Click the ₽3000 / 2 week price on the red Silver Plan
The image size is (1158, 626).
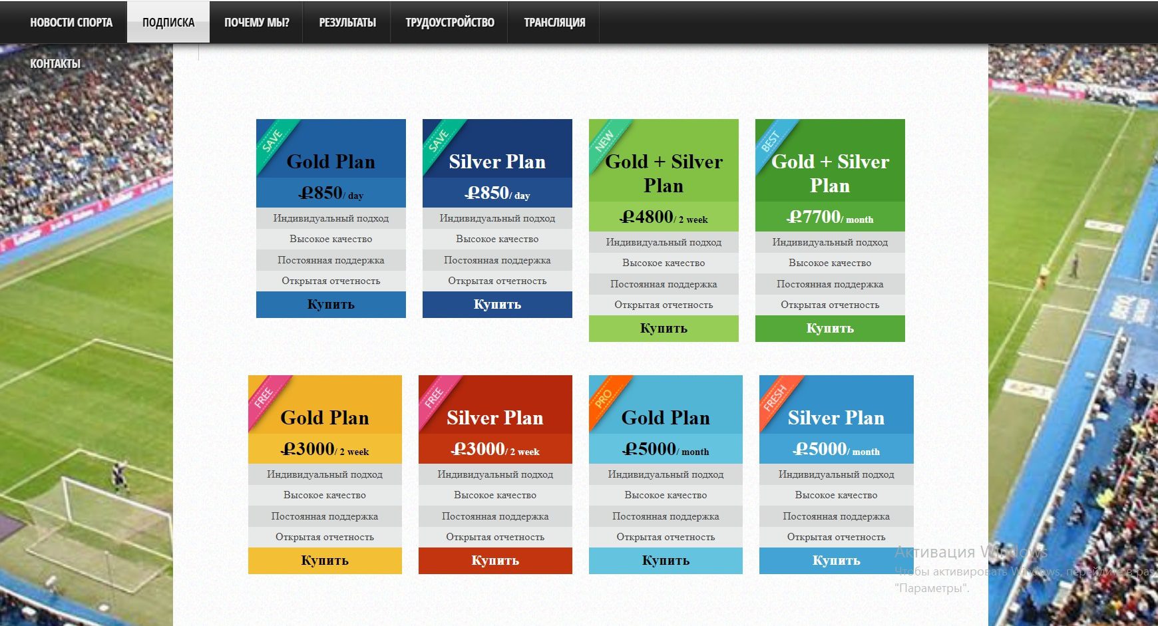[x=495, y=449]
